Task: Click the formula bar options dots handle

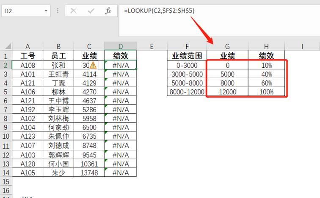Action: click(58, 11)
